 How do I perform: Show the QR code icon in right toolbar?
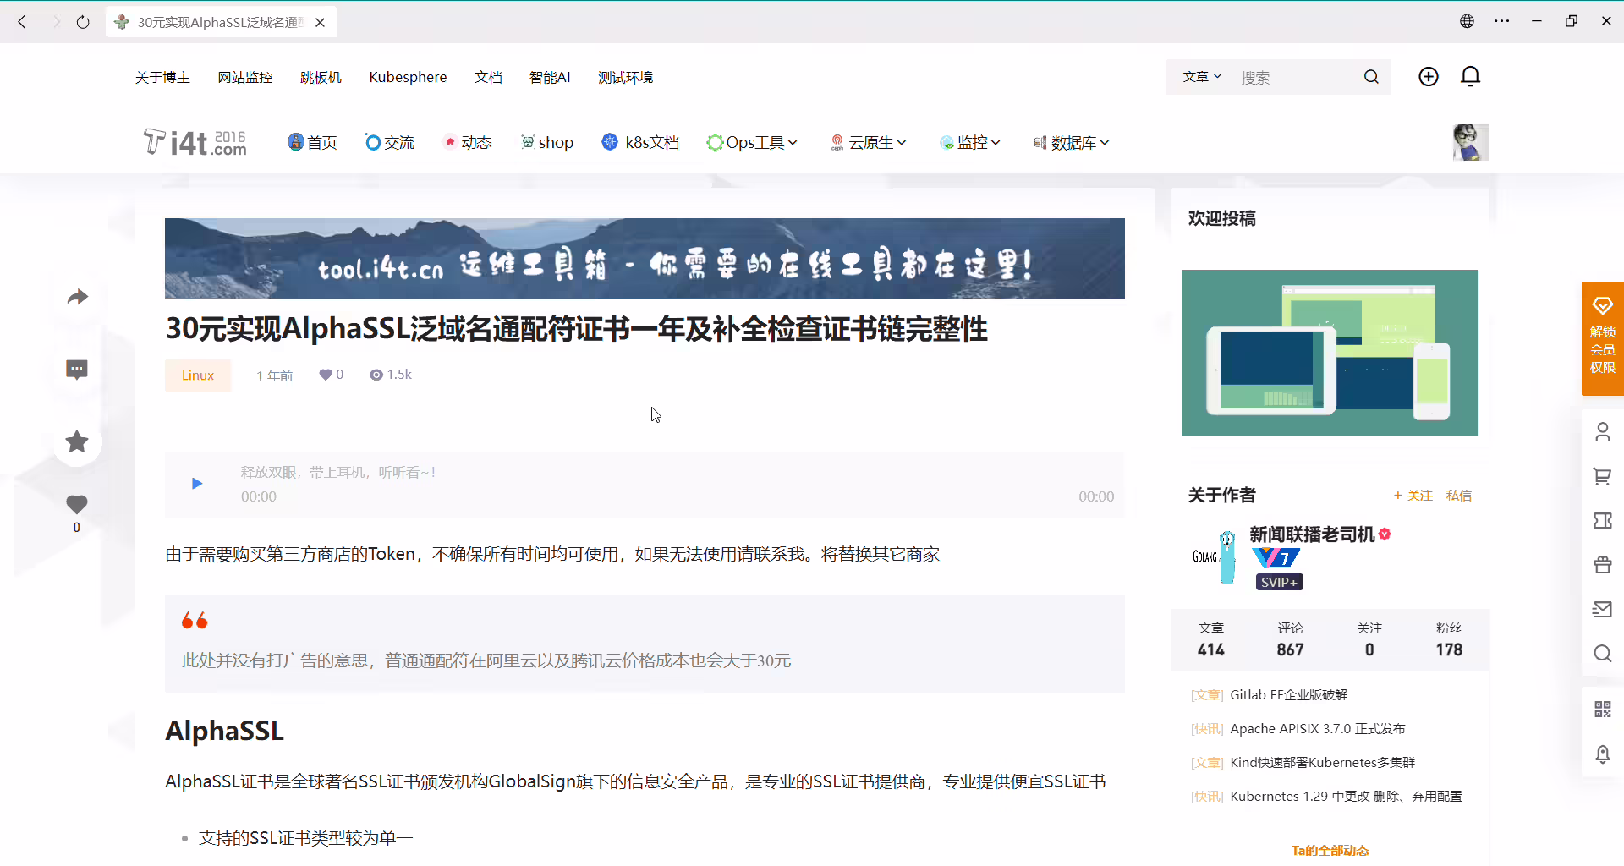point(1602,710)
